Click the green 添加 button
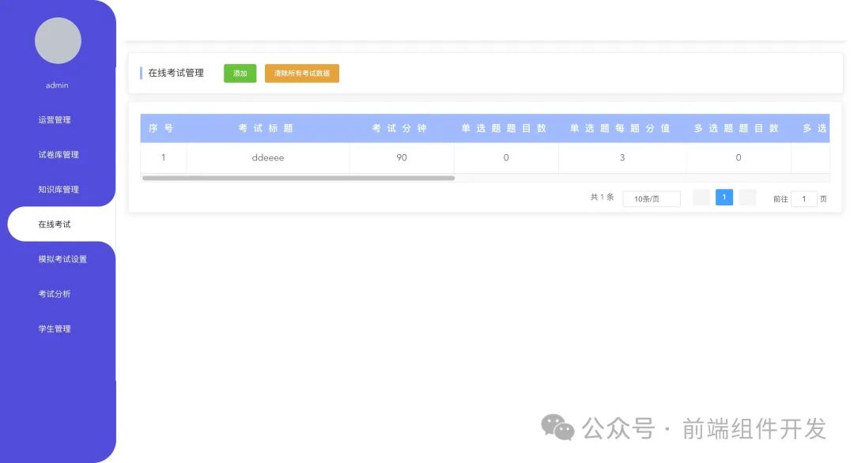 coord(240,73)
